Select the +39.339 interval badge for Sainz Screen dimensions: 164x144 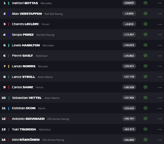pyautogui.click(x=129, y=87)
